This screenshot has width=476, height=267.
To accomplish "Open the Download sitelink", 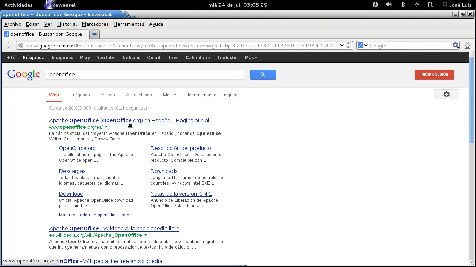I will coord(71,194).
